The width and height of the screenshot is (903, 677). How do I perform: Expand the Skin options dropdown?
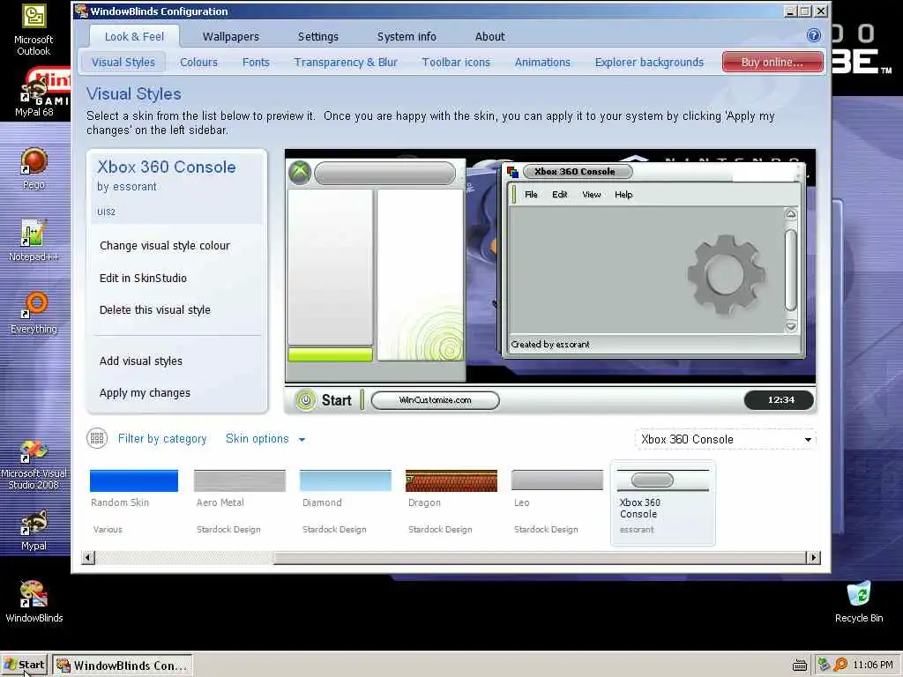pos(265,439)
